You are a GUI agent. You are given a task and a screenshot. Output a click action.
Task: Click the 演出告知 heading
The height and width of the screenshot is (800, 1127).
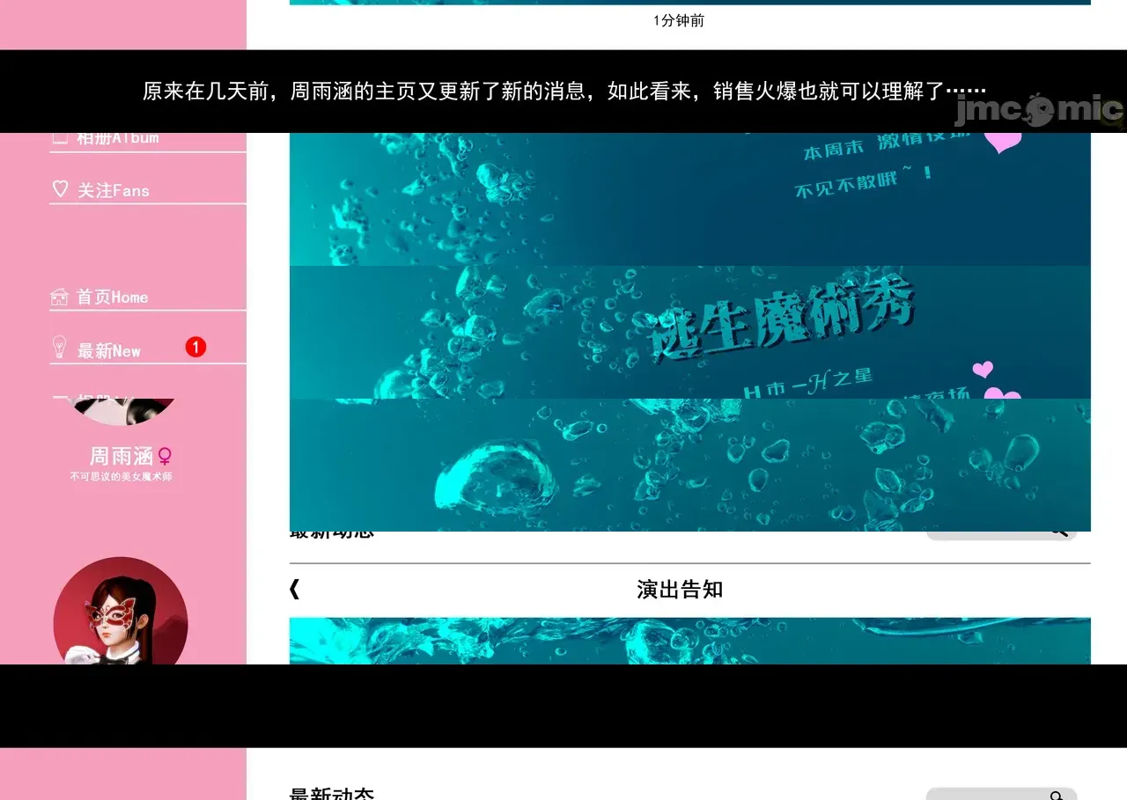click(680, 590)
